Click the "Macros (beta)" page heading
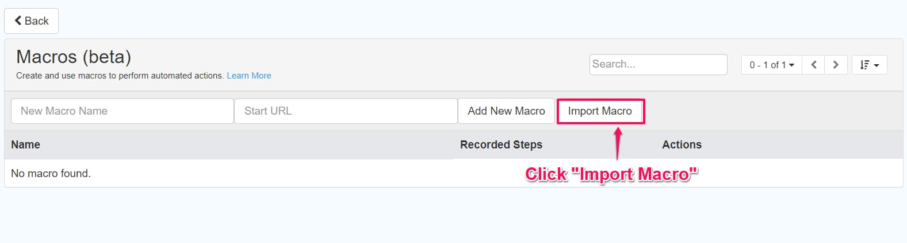The height and width of the screenshot is (243, 907). [74, 57]
